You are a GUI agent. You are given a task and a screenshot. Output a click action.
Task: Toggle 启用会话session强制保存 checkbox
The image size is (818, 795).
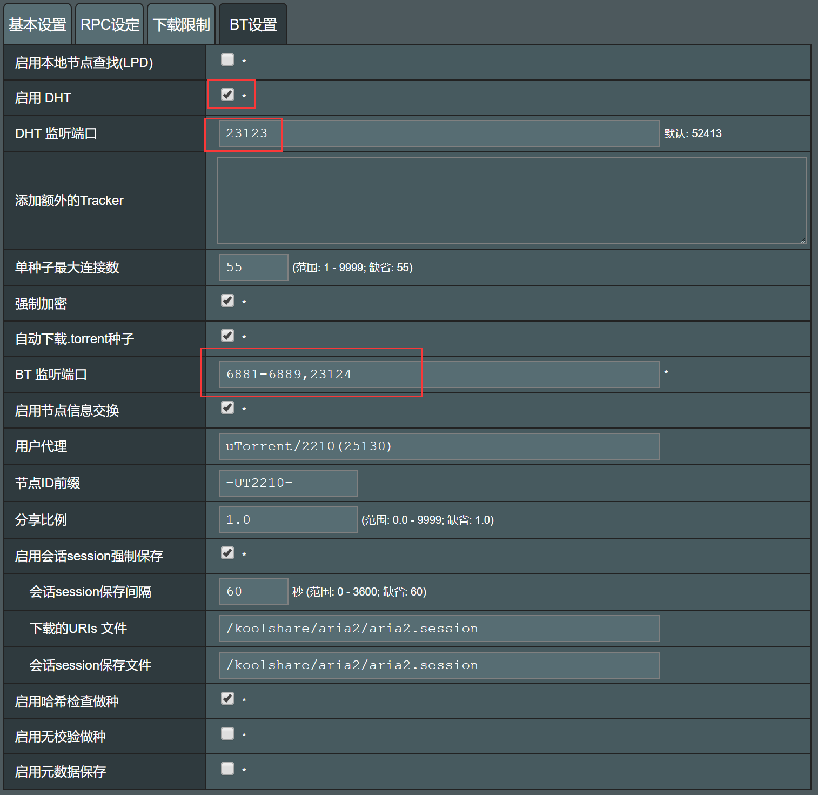pos(227,553)
